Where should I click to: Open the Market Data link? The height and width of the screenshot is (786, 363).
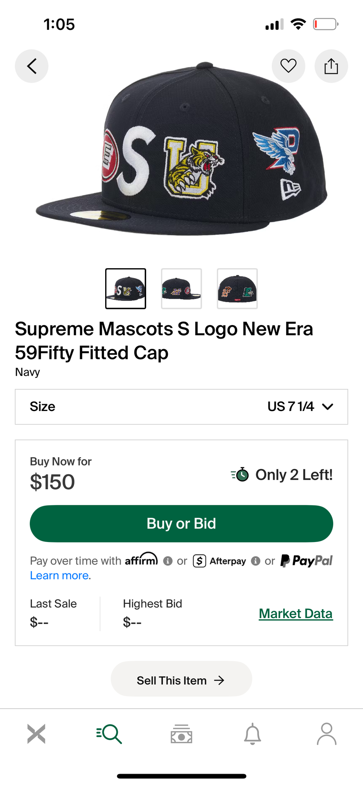(295, 614)
